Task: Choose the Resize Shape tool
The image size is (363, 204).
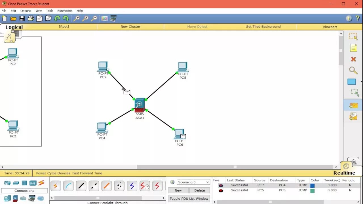Action: [x=354, y=93]
